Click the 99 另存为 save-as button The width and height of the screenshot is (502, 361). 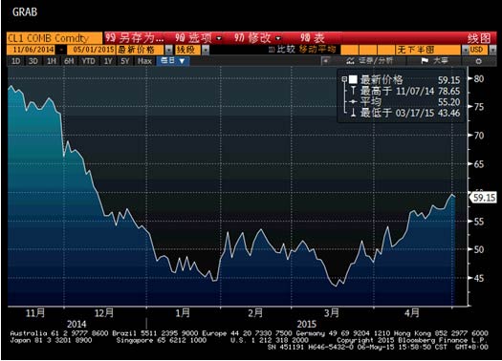click(x=135, y=38)
